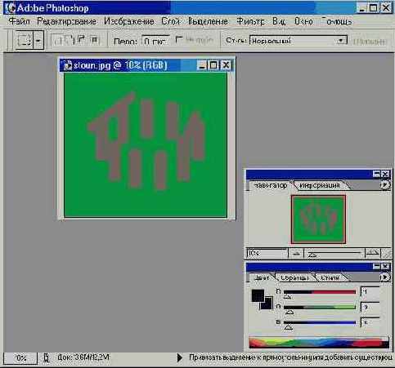Click the stoun.jpg document window icon
The height and width of the screenshot is (368, 395).
(x=67, y=65)
